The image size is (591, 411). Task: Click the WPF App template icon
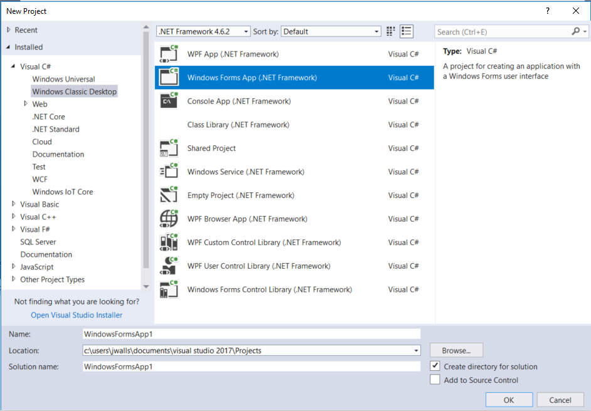point(169,55)
